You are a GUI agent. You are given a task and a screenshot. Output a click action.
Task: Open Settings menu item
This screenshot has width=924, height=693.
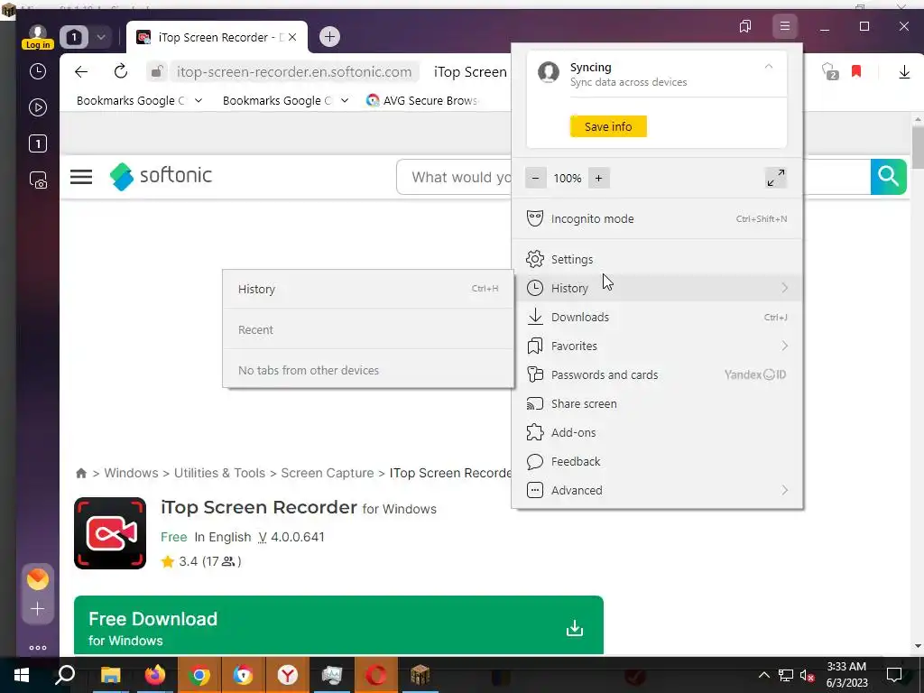pos(657,259)
